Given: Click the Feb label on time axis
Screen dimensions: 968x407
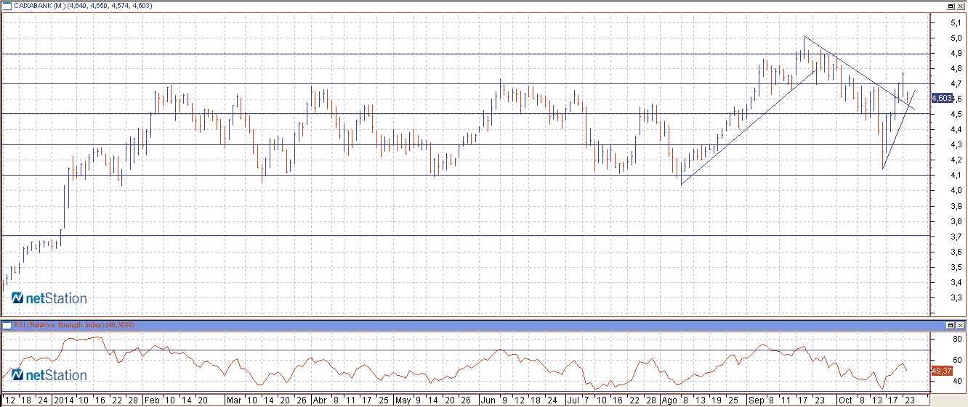Looking at the screenshot, I should 151,400.
